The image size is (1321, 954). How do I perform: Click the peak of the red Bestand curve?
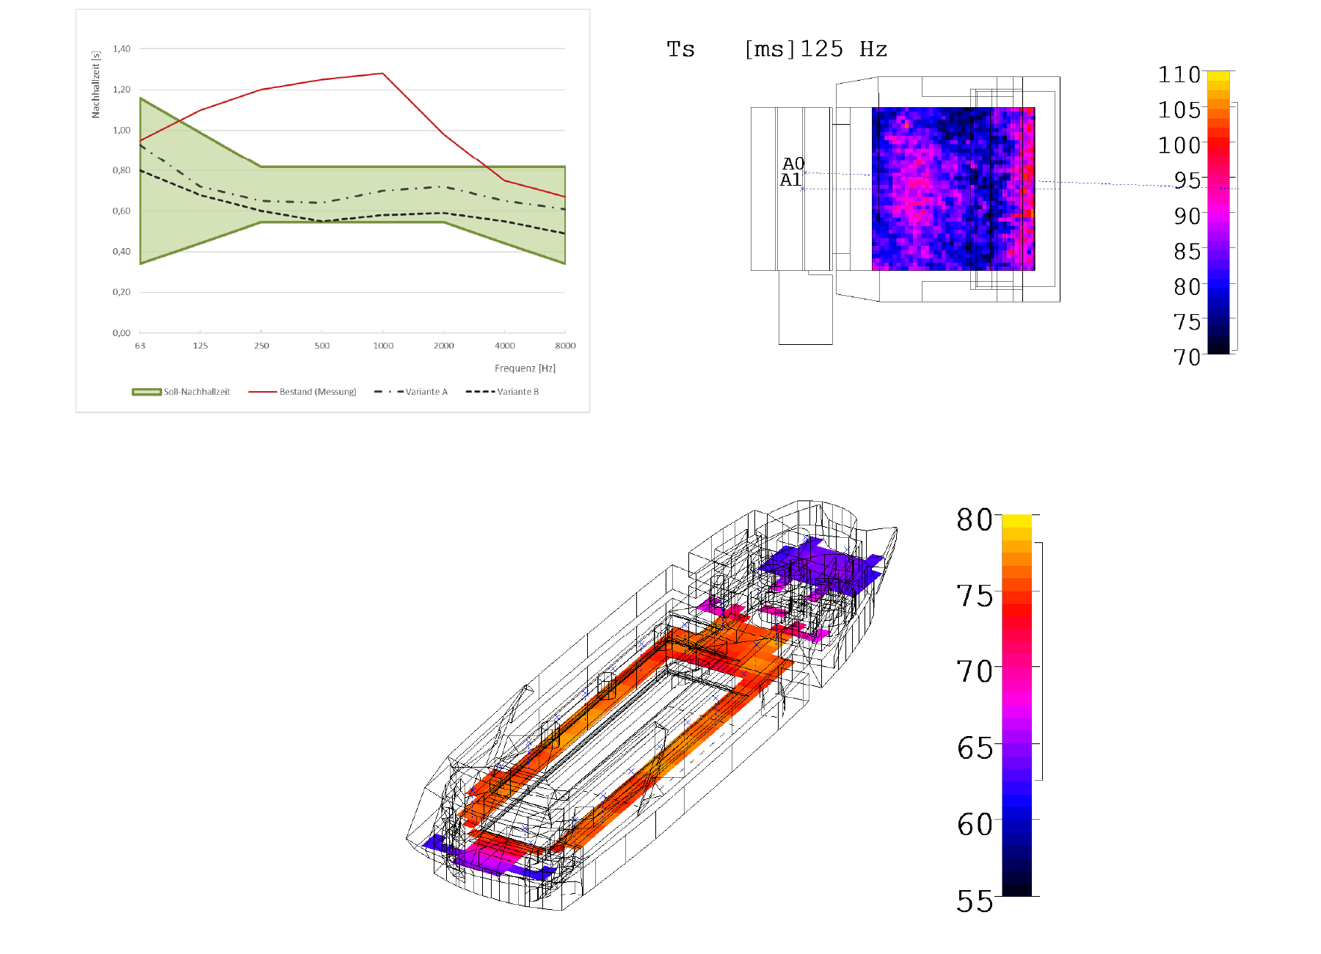pos(382,73)
